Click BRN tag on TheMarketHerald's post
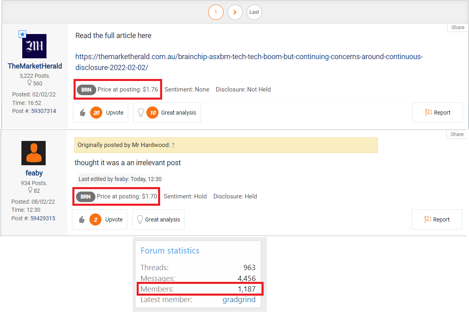Screen dimensions: 469x326 click(86, 89)
